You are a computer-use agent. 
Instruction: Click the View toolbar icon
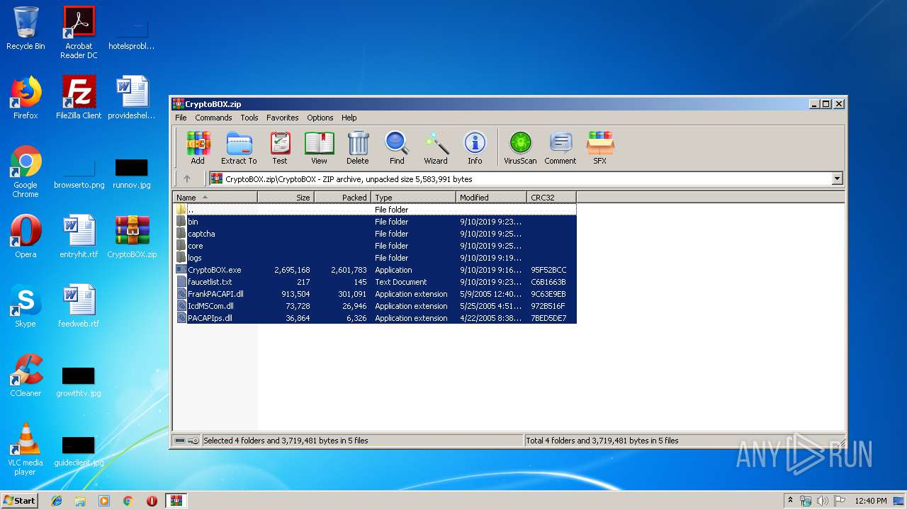click(319, 148)
